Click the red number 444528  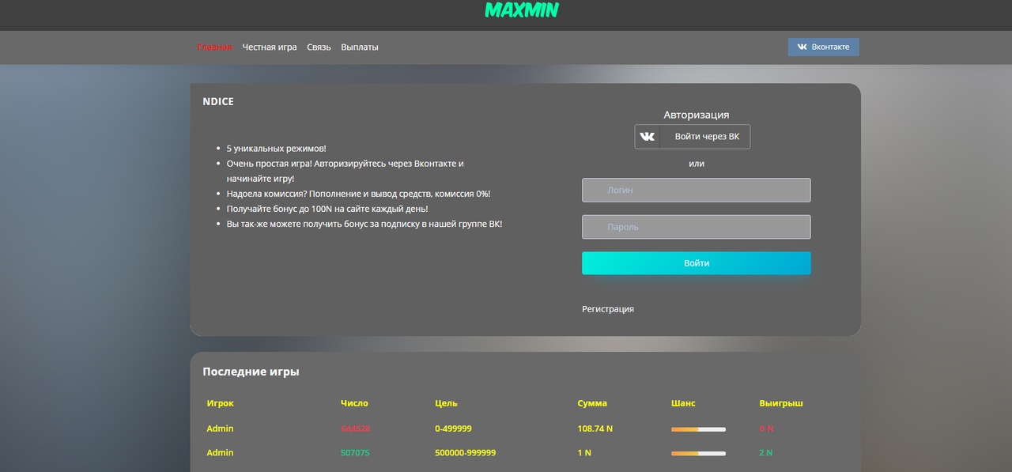[x=356, y=429]
